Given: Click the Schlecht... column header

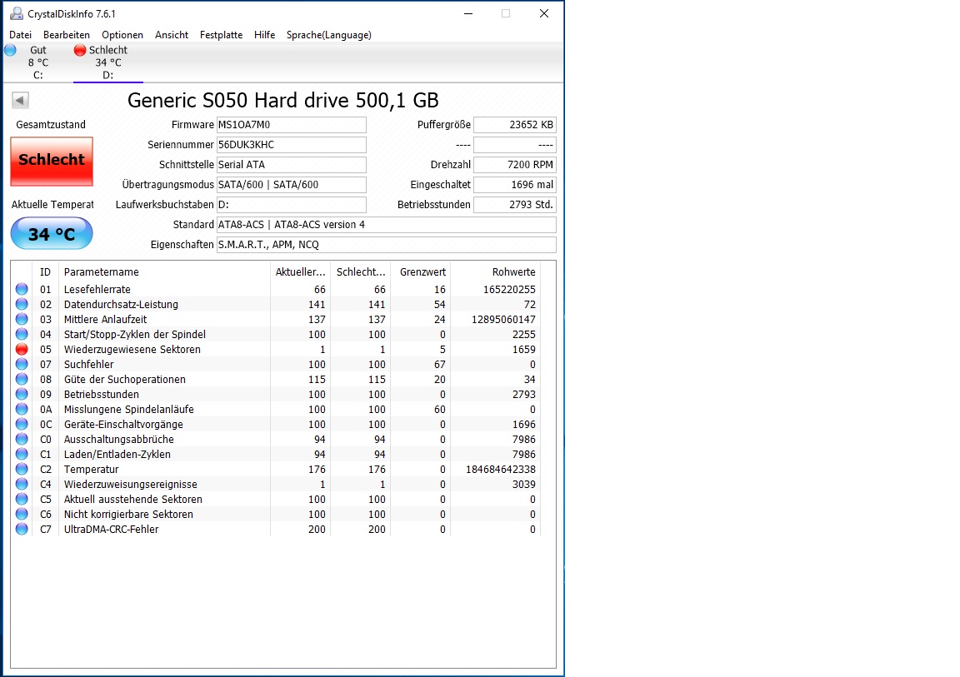Looking at the screenshot, I should pos(361,272).
